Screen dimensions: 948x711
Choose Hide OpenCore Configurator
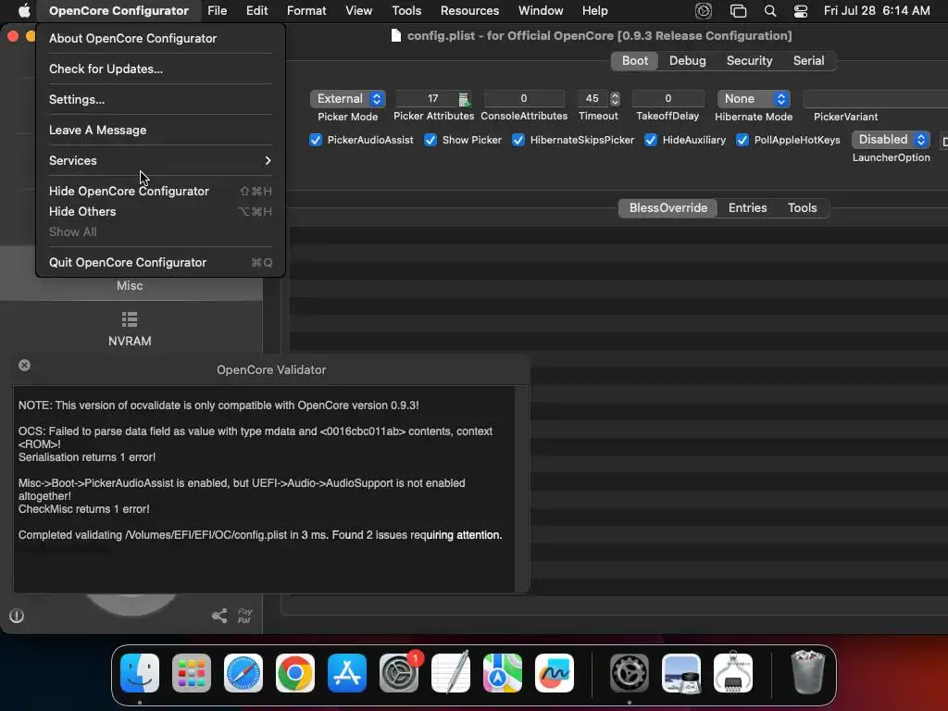pyautogui.click(x=160, y=191)
